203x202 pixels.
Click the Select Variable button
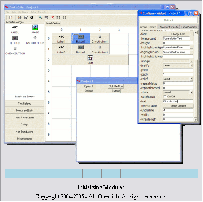pyautogui.click(x=178, y=106)
